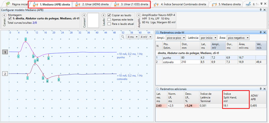This screenshot has width=269, height=123.
Task: Collapse the Laudo section chevron
Action: tap(104, 15)
